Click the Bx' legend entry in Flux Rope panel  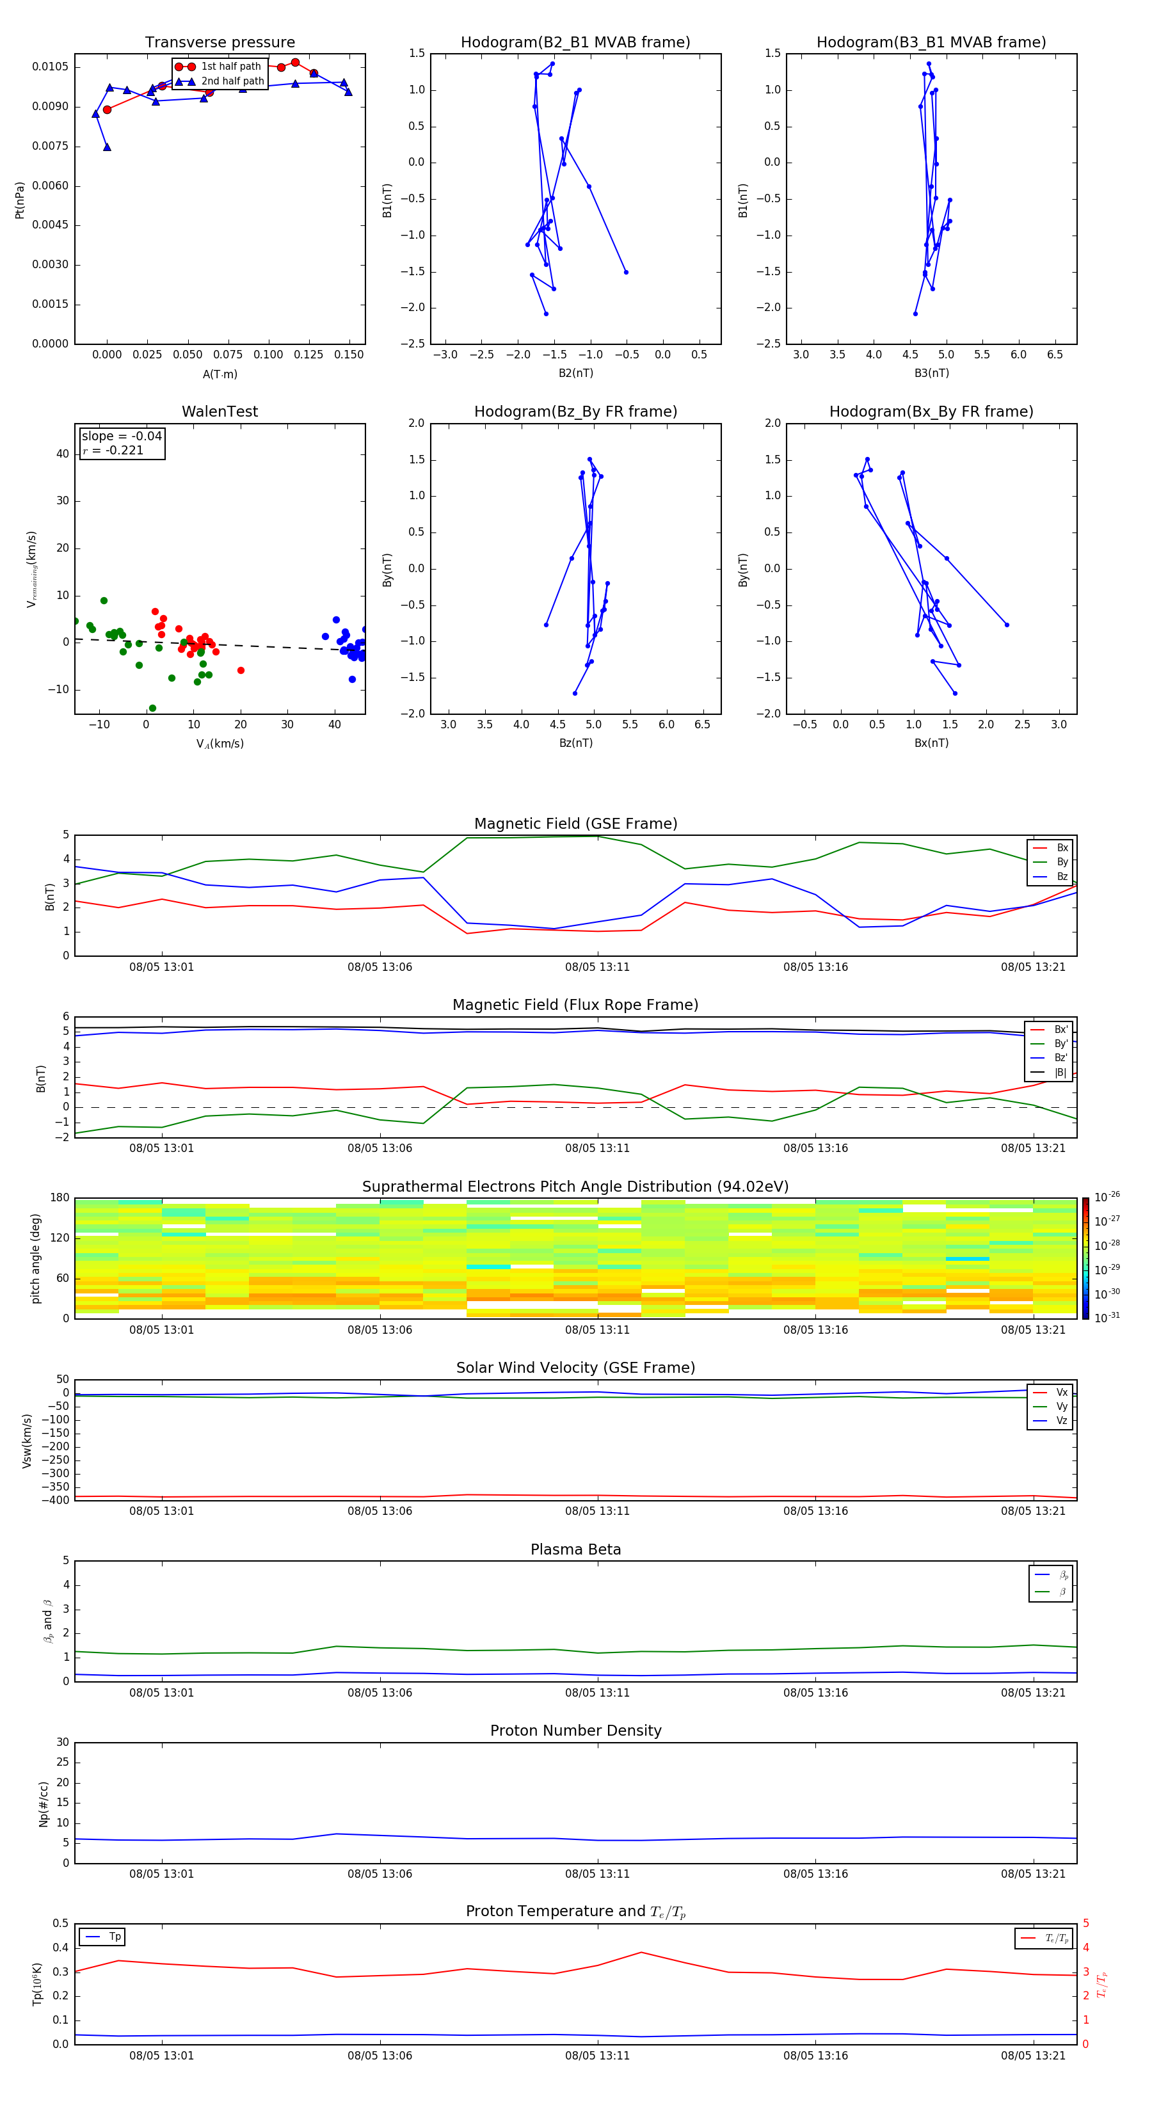1050,1030
